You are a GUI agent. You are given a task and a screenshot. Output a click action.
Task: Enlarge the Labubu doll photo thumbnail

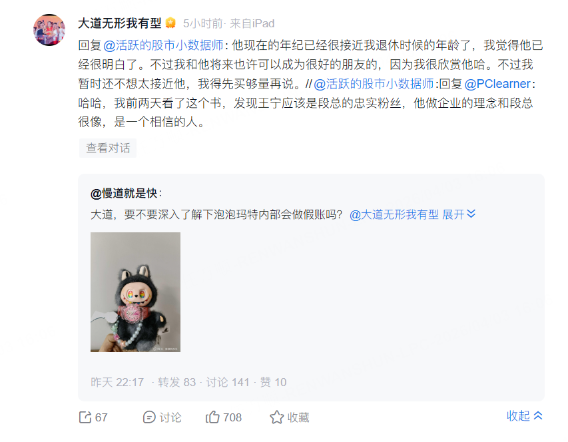[x=135, y=292]
